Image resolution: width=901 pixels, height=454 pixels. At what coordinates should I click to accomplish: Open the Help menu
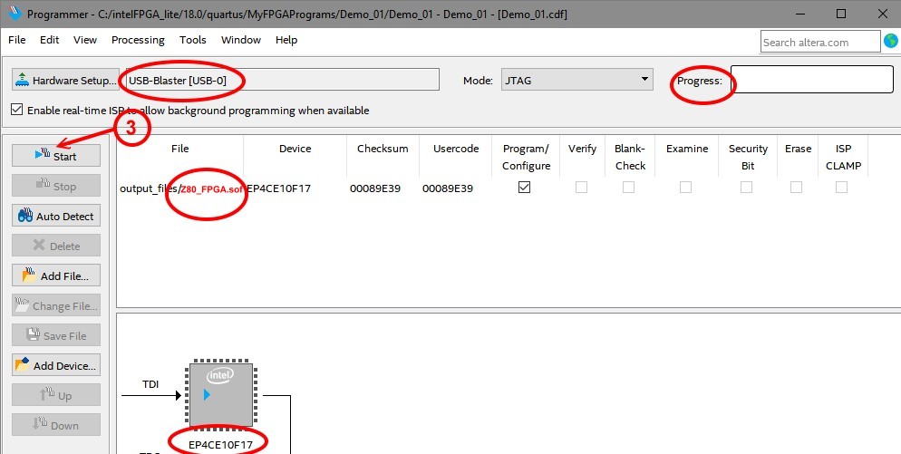tap(286, 40)
